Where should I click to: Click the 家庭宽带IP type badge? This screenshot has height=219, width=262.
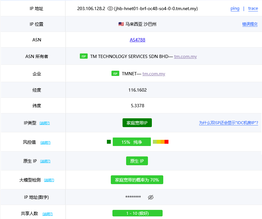click(x=137, y=123)
